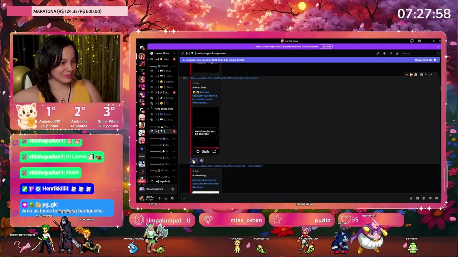Open Discord help question mark icon
The image size is (458, 257).
pos(419,41)
